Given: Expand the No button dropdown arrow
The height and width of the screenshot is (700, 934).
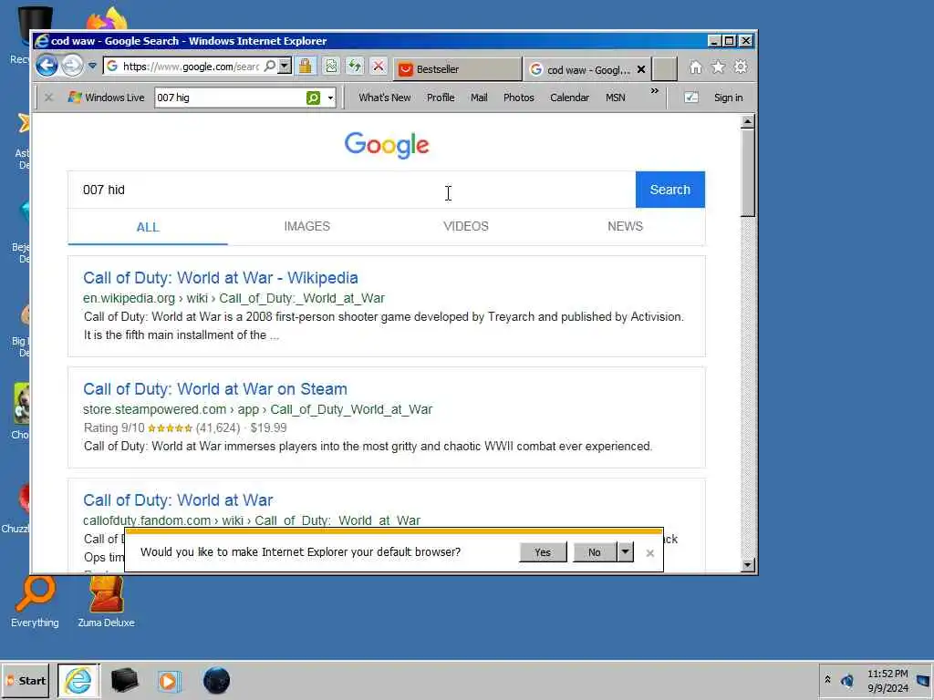Looking at the screenshot, I should 625,551.
